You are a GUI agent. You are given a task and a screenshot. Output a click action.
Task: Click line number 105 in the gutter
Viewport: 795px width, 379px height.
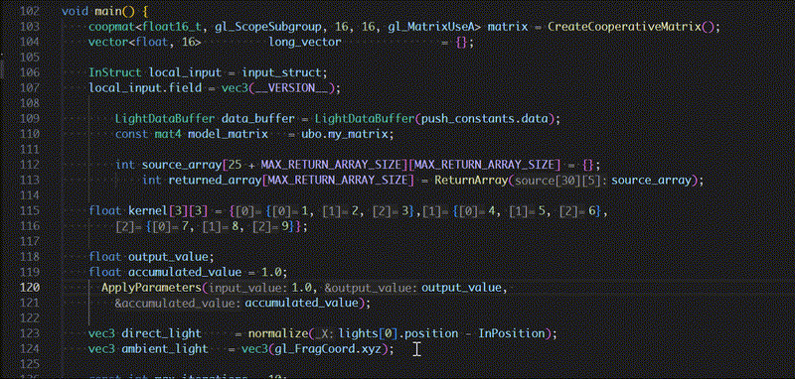[x=30, y=58]
